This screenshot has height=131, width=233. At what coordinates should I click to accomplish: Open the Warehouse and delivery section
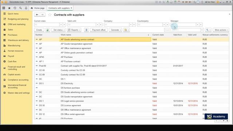18,40
